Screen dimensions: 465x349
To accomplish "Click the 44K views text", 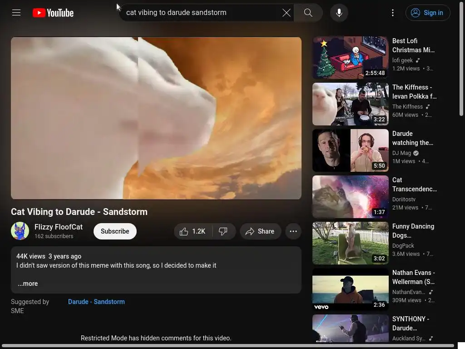I will click(31, 256).
